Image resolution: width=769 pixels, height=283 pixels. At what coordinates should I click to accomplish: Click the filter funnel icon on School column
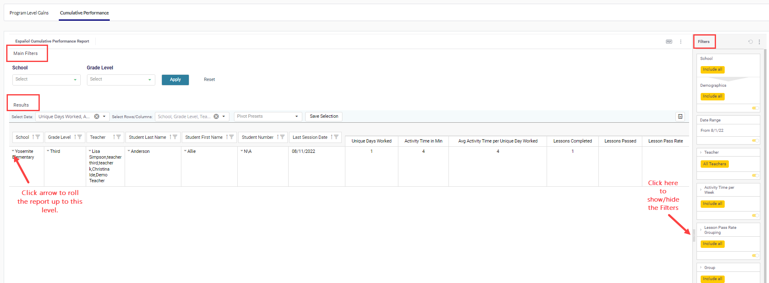click(x=38, y=137)
